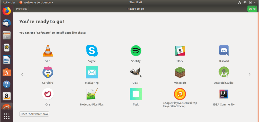Show next page of apps with right arrow

click(249, 74)
